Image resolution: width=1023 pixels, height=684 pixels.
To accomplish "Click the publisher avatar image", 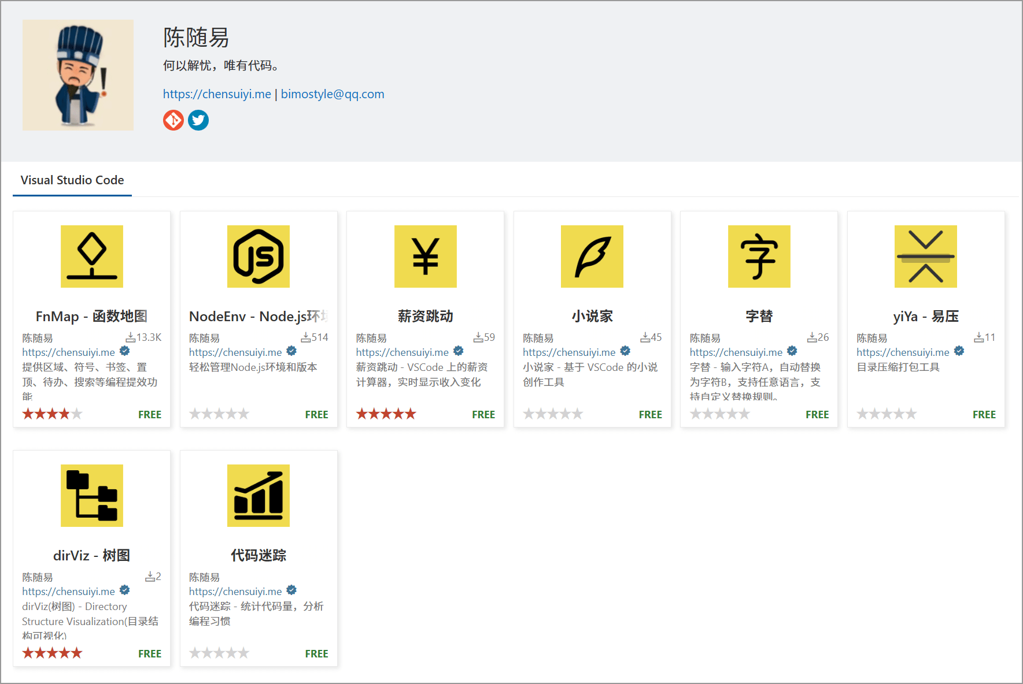I will [78, 75].
